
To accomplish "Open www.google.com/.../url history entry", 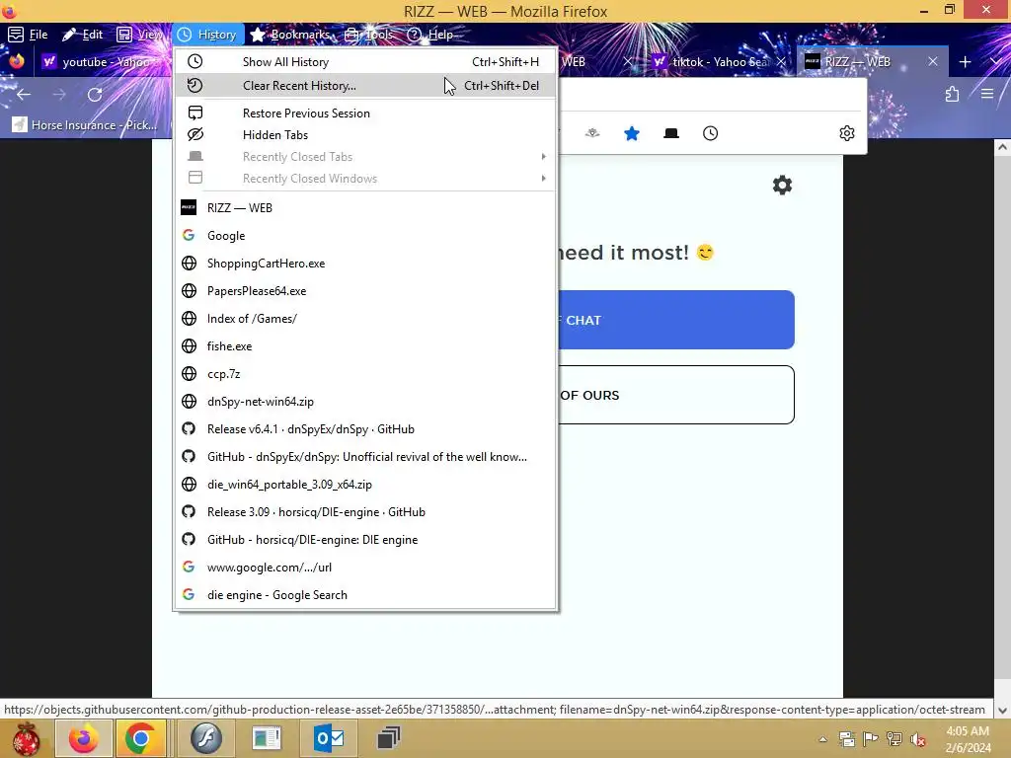I will [365, 568].
